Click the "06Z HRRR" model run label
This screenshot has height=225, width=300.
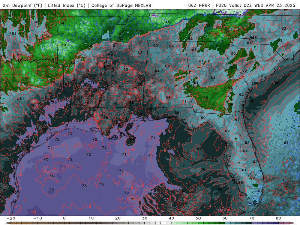pyautogui.click(x=199, y=5)
